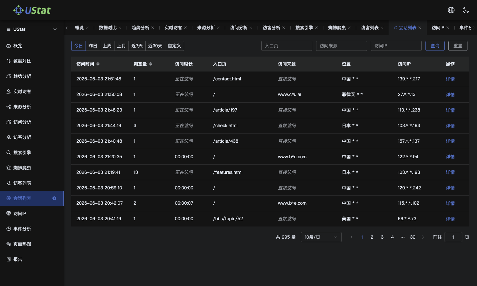Switch to the 访问IP tab
The image size is (477, 286).
click(438, 28)
